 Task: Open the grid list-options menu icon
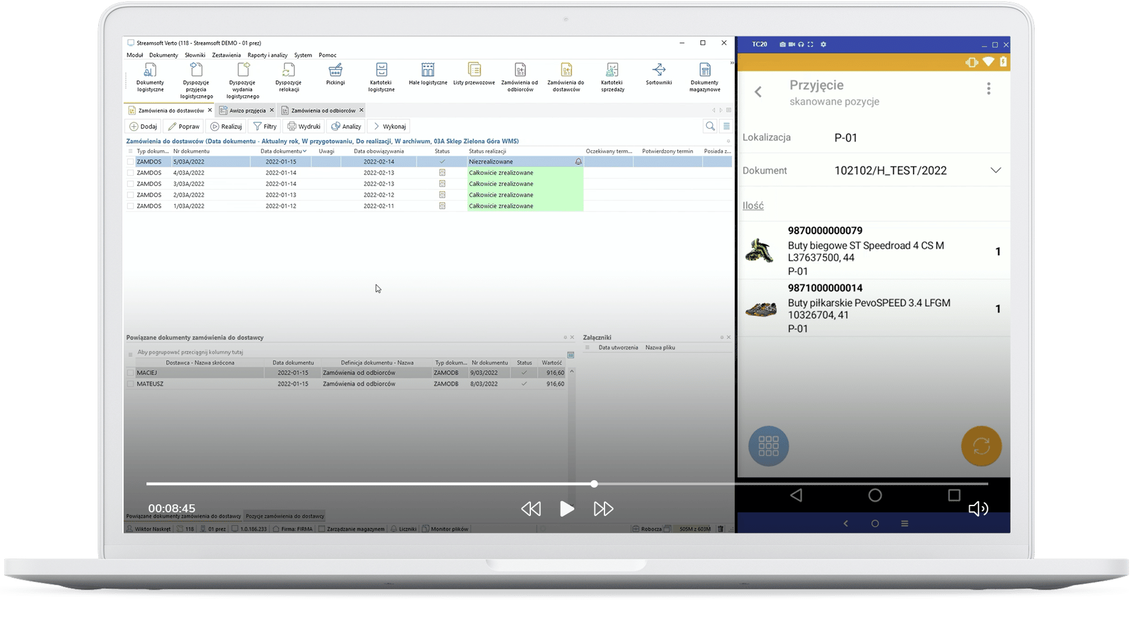pos(727,126)
